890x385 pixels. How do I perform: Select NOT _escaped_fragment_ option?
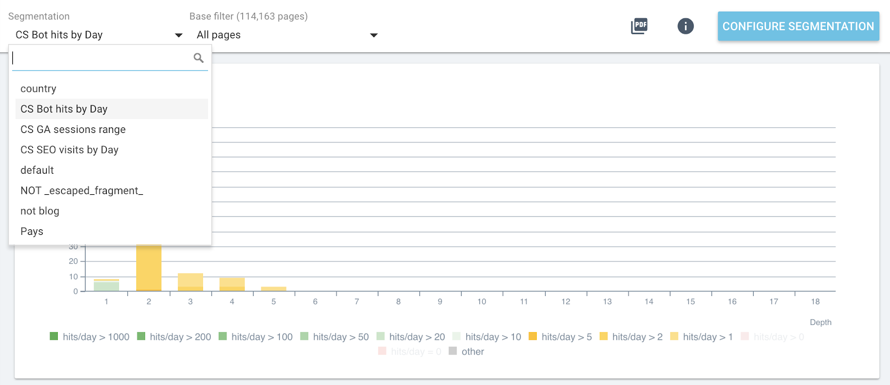click(x=82, y=191)
